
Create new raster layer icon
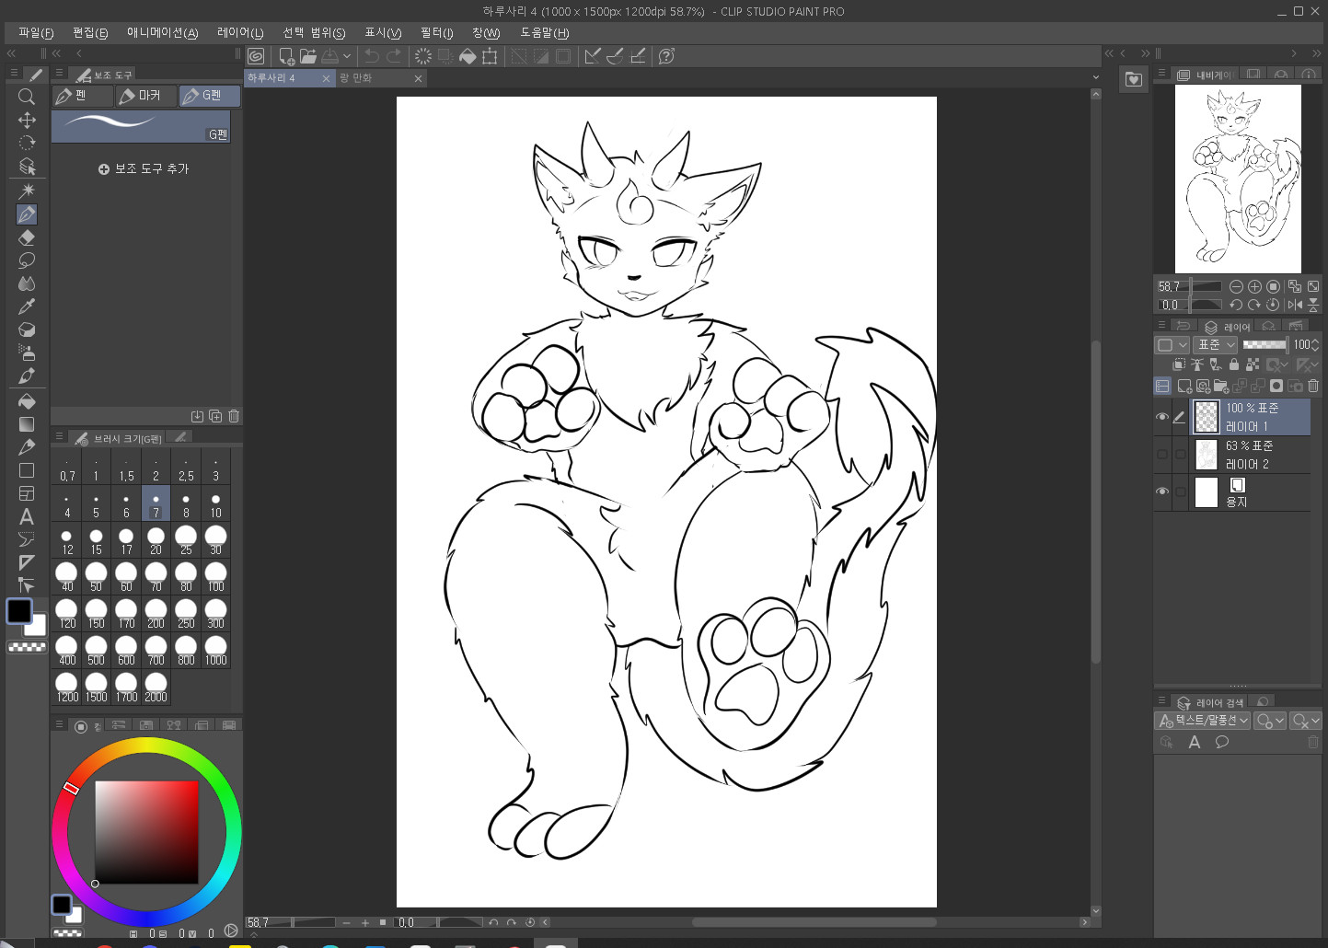click(1184, 386)
